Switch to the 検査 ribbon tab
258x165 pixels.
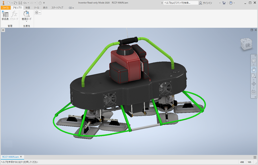click(x=28, y=8)
